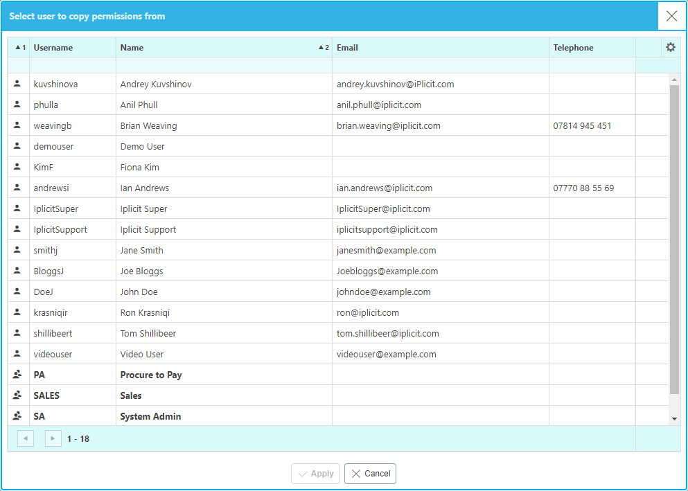The image size is (688, 491).
Task: Click username krasniqir cell
Action: click(72, 312)
